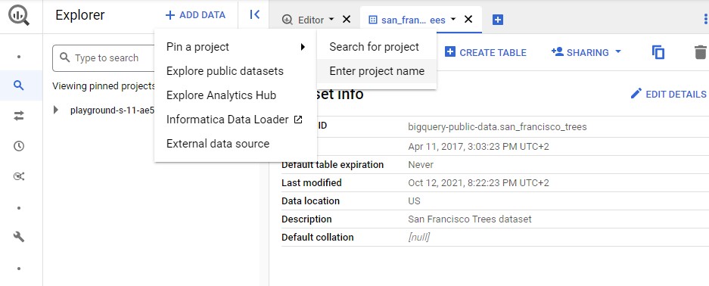
Task: Select Search for project
Action: tap(376, 47)
